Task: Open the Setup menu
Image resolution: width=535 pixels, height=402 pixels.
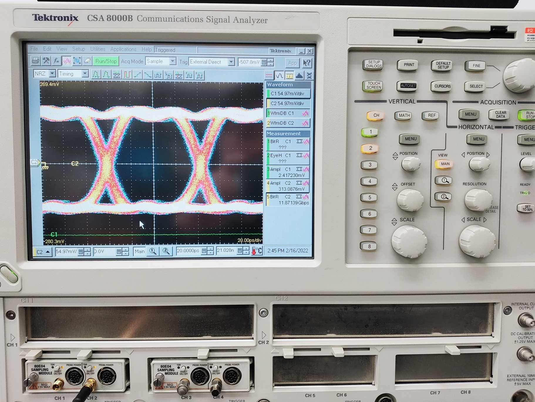Action: (x=78, y=49)
